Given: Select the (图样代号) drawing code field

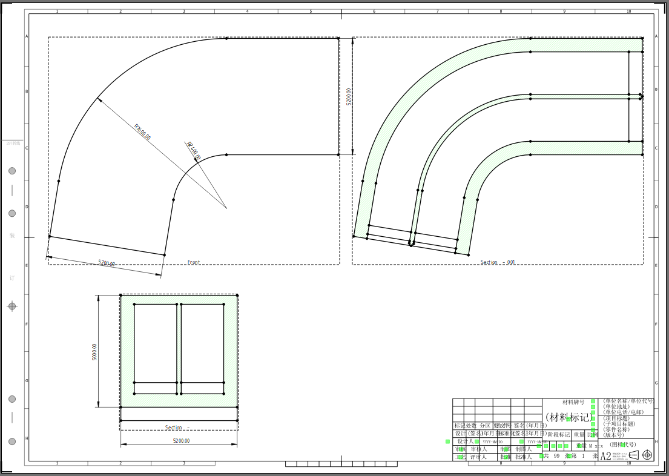Looking at the screenshot, I should pyautogui.click(x=623, y=444).
